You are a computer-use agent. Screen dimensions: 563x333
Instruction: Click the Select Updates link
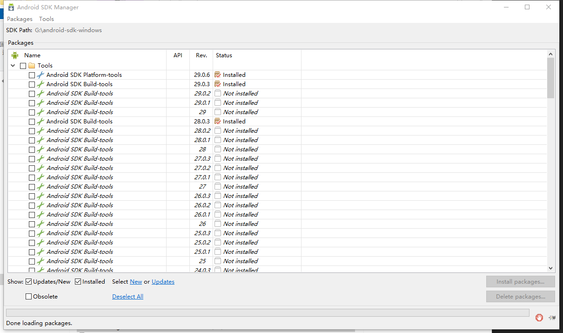[x=163, y=282]
